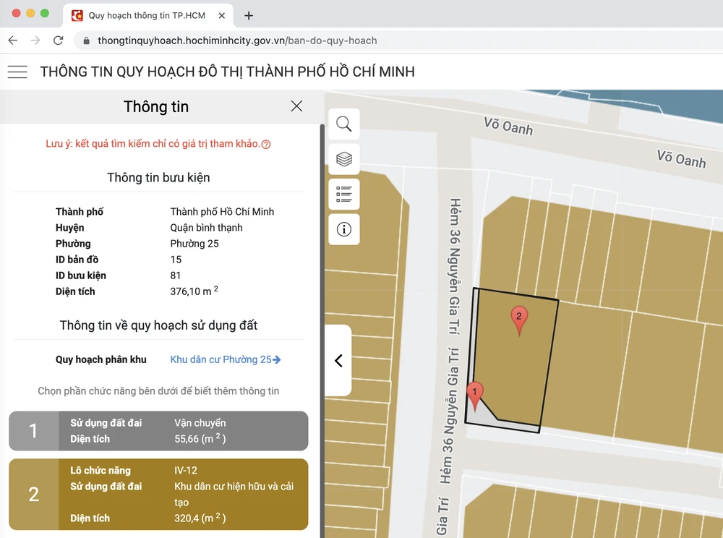Click red map marker number 1
The height and width of the screenshot is (538, 723).
click(x=474, y=394)
